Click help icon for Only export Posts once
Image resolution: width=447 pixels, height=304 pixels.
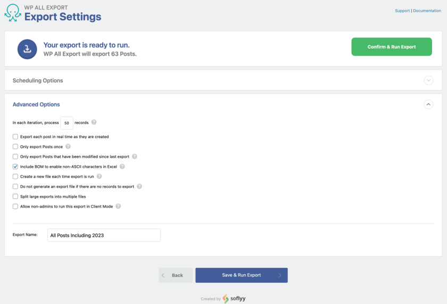(x=68, y=146)
